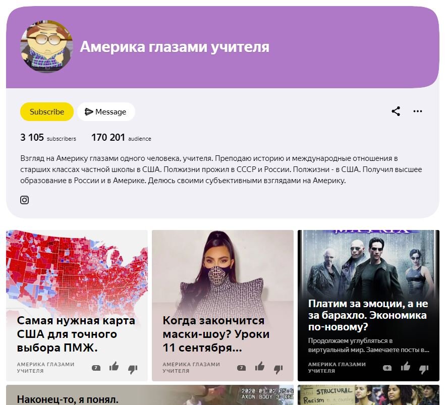The image size is (446, 405).
Task: Open the 7 comments on the ПМЖ map article
Action: pos(95,368)
